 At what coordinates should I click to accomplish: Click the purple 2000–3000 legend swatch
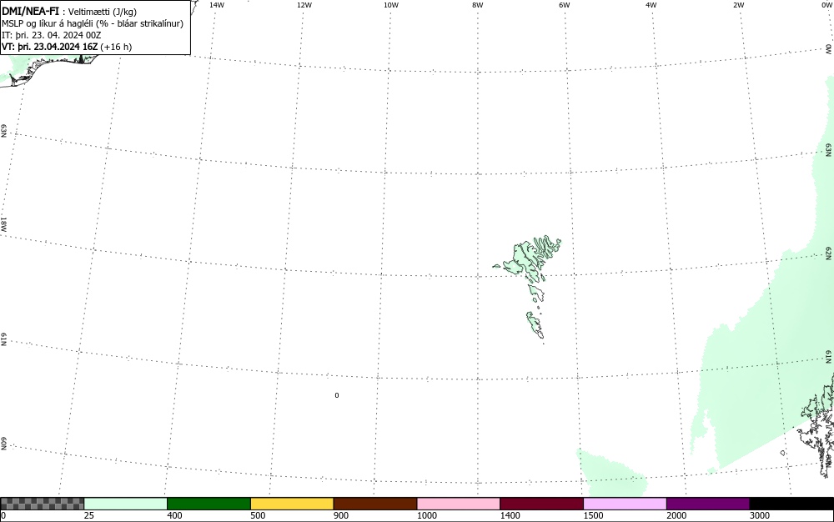[x=708, y=504]
